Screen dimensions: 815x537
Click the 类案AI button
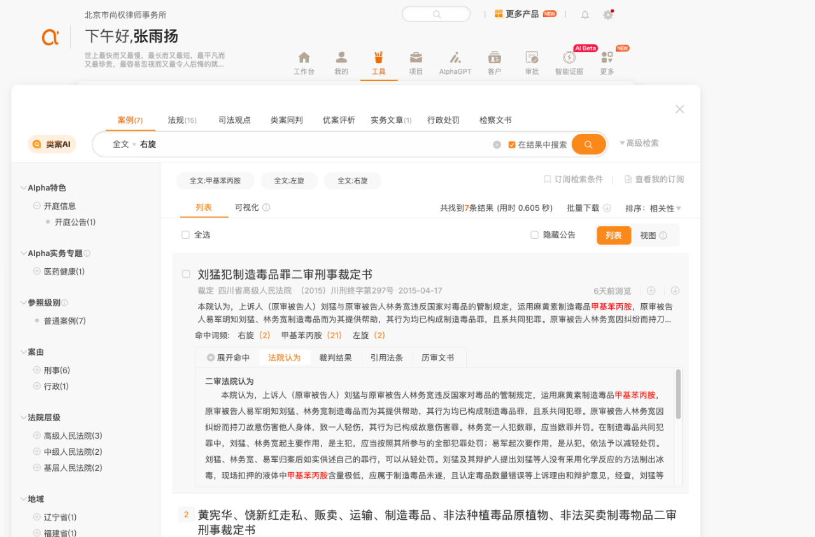(52, 145)
